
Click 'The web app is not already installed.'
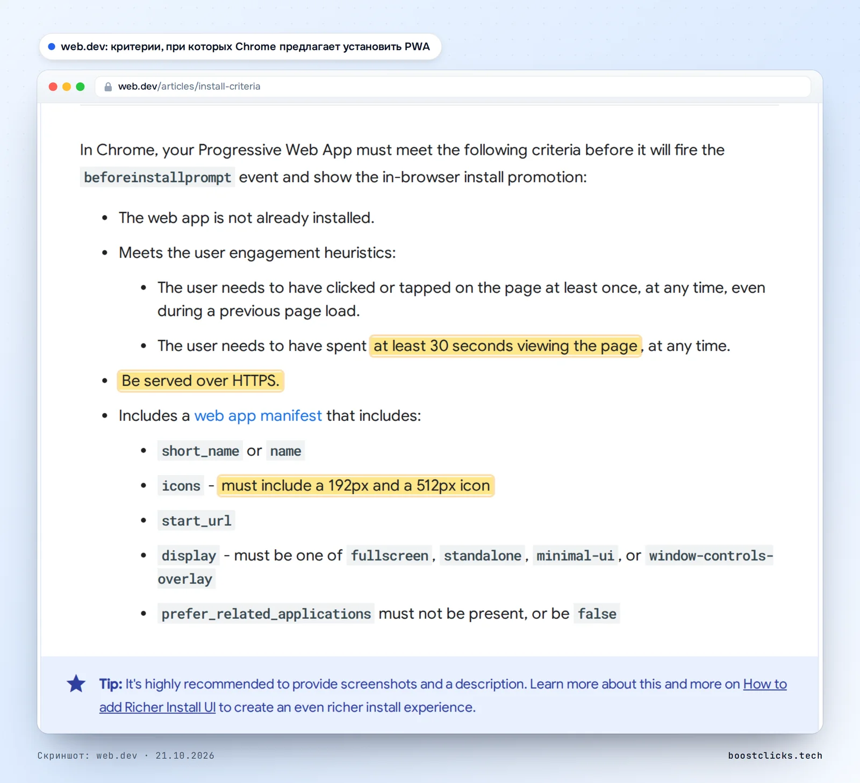[246, 218]
